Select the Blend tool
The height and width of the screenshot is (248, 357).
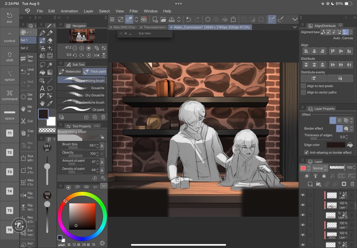pyautogui.click(x=42, y=56)
